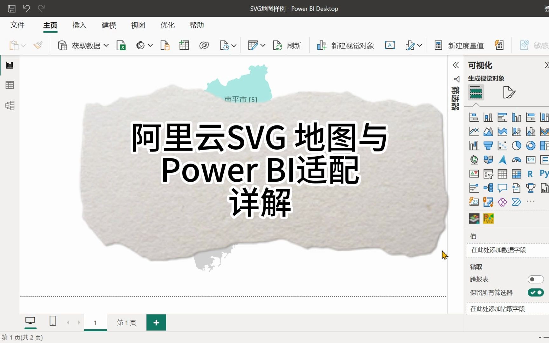Click the 新建度量值 button
Viewport: 549px width, 343px height.
pos(459,46)
